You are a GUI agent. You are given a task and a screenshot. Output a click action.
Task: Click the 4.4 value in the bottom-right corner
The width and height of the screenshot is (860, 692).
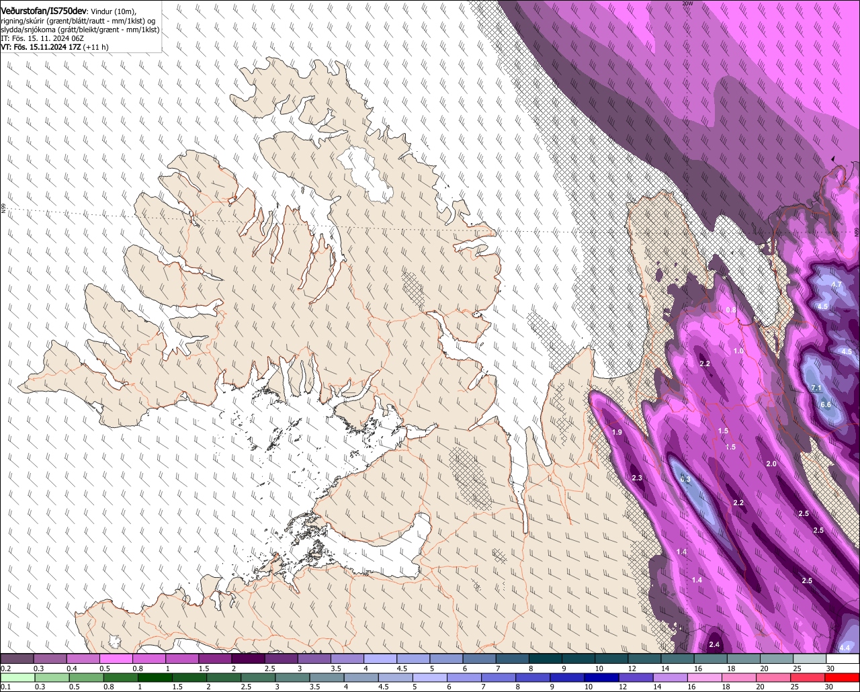click(845, 648)
